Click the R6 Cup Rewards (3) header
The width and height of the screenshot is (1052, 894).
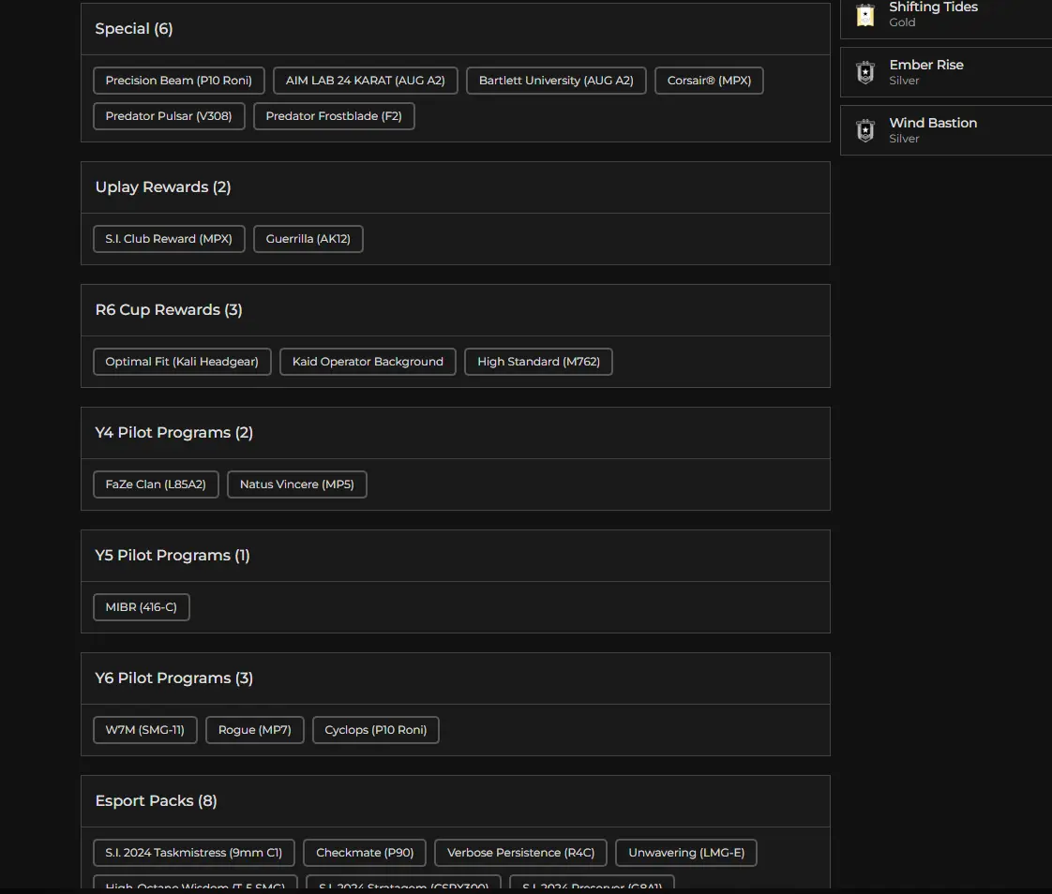tap(456, 310)
